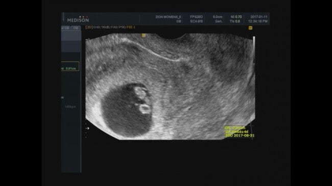This screenshot has height=186, width=332.
Task: Click the date and time display in header
Action: click(257, 19)
